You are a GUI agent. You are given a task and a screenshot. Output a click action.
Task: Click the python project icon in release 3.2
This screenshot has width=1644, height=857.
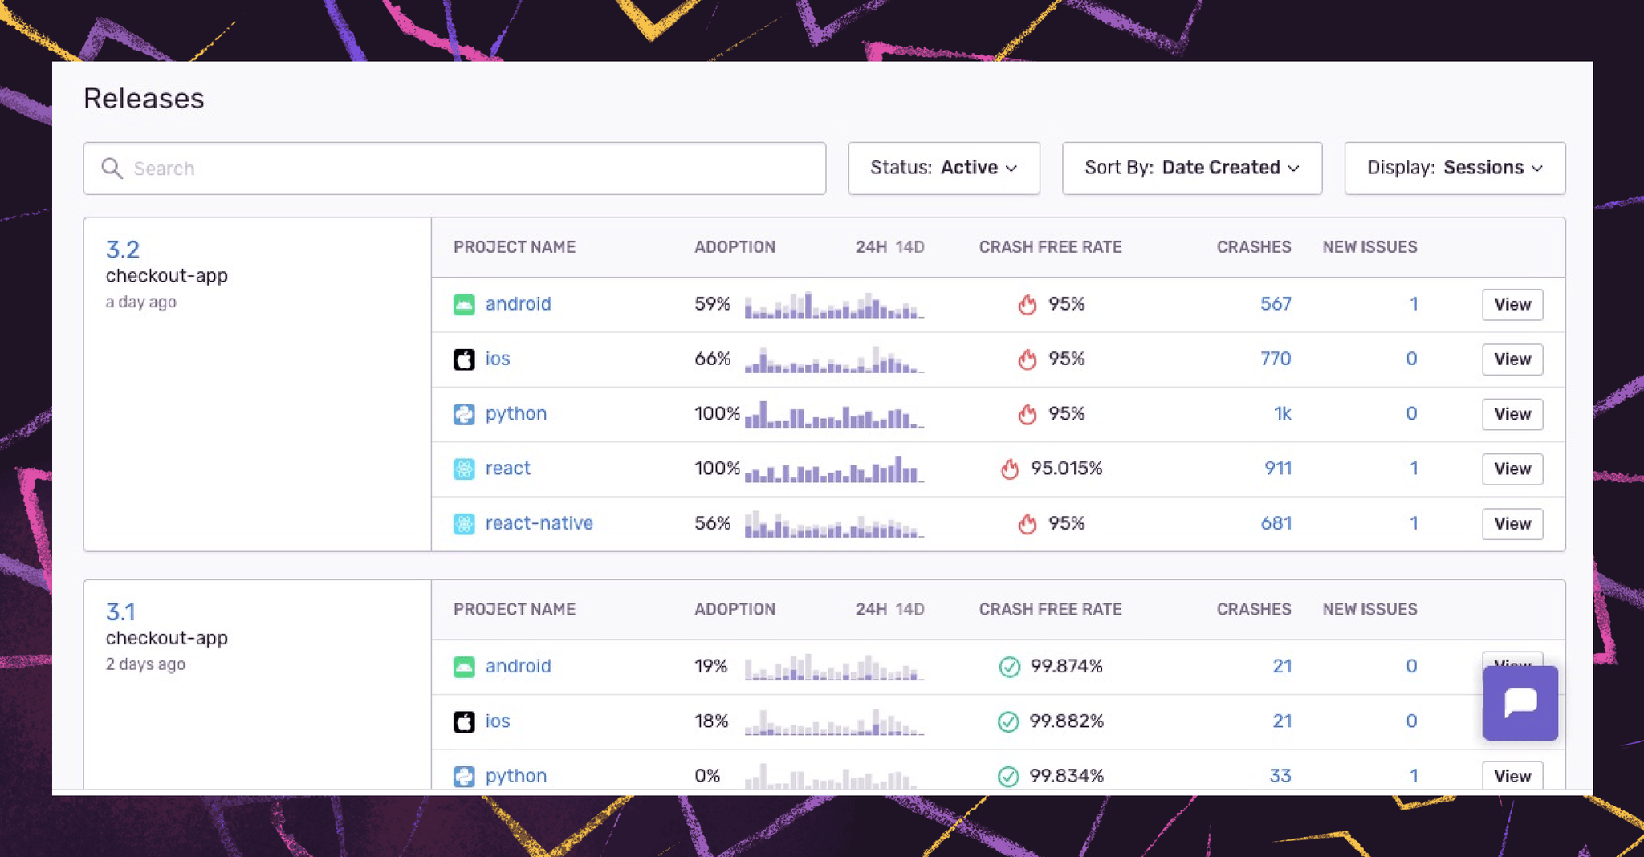464,414
